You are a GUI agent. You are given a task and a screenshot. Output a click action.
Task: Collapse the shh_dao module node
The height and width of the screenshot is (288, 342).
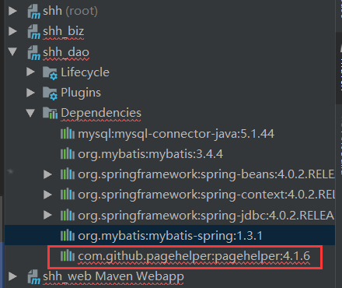12,51
